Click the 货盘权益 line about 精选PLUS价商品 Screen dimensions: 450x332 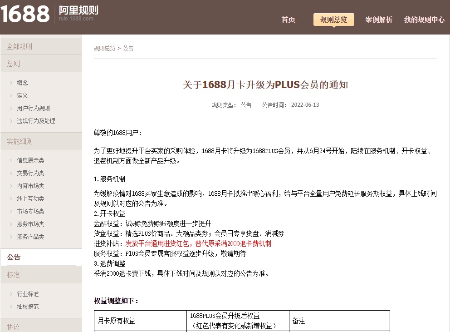[x=189, y=234]
